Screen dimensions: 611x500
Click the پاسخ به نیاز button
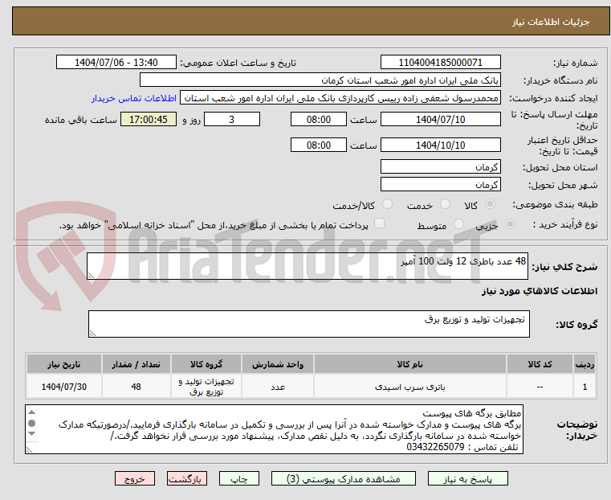tap(467, 478)
